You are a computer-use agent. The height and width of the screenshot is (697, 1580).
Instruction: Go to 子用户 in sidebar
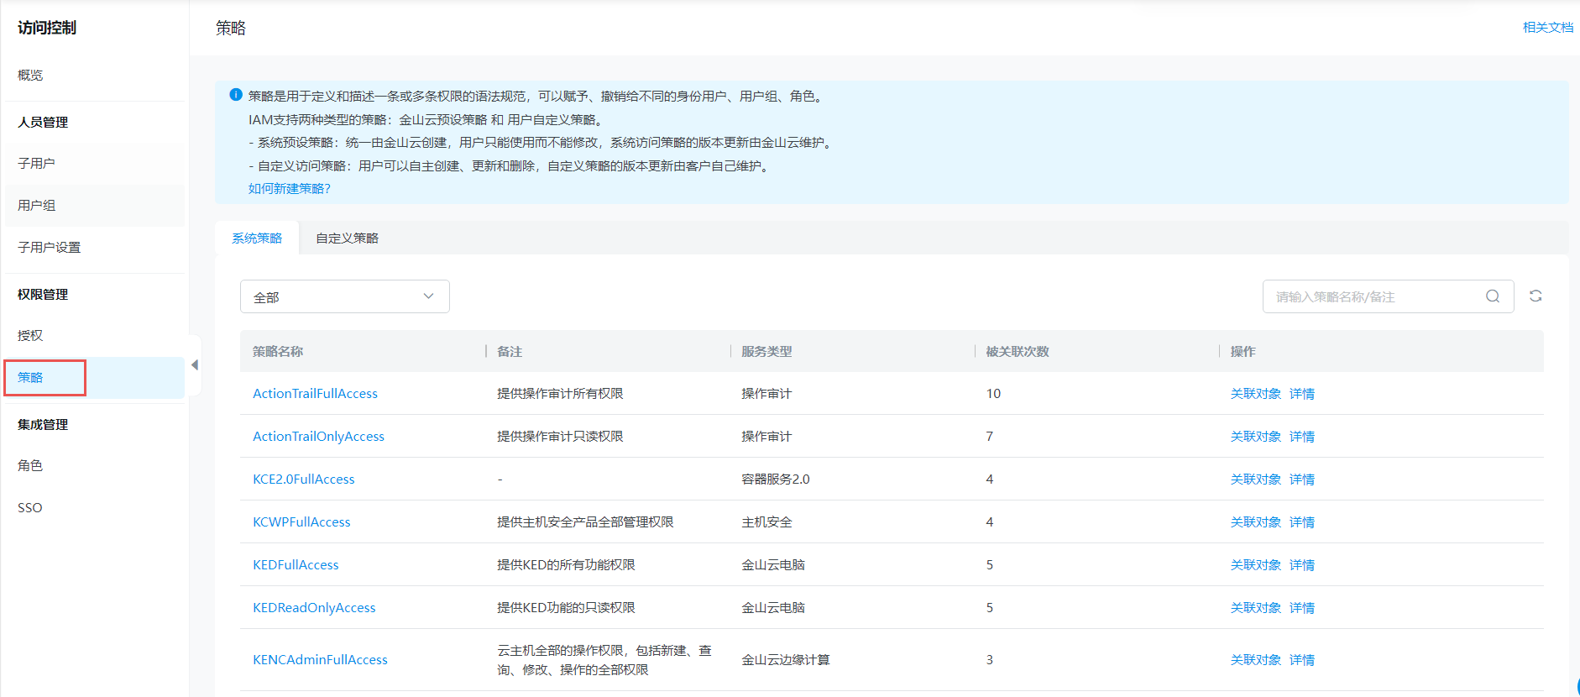[36, 164]
